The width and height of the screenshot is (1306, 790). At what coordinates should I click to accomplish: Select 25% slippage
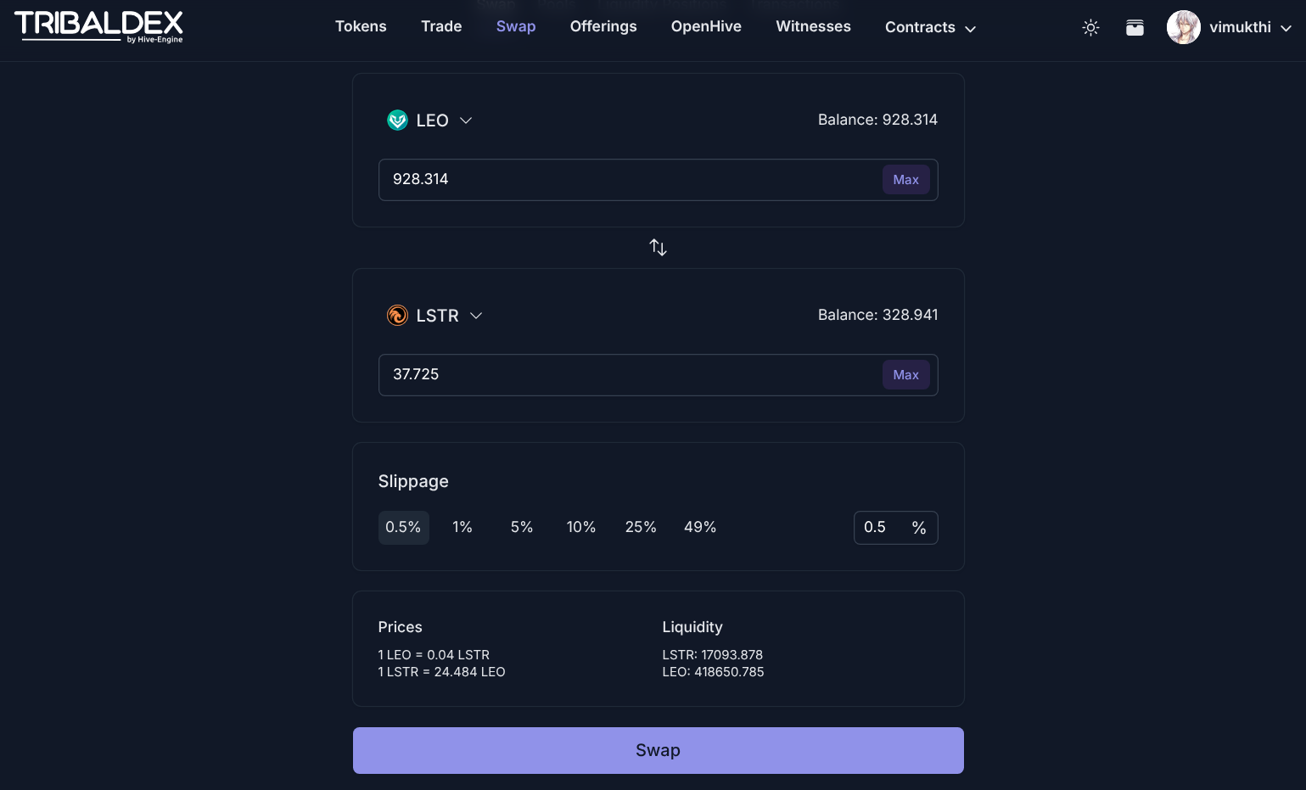(641, 528)
